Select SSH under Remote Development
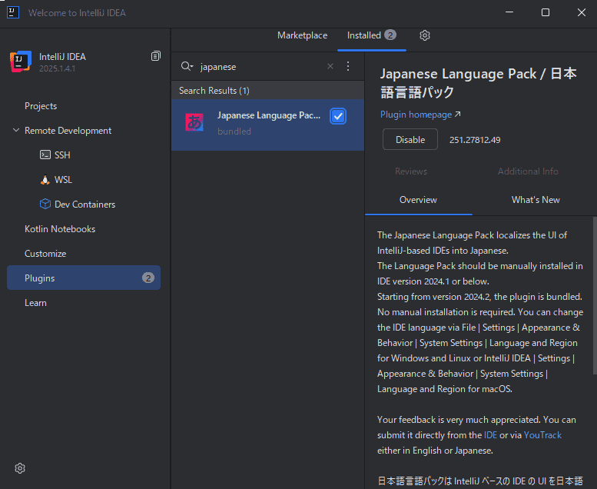The height and width of the screenshot is (489, 597). pyautogui.click(x=62, y=155)
